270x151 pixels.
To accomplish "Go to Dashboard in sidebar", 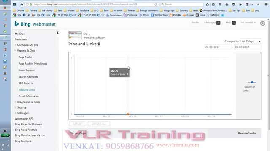I will (x=21, y=39).
